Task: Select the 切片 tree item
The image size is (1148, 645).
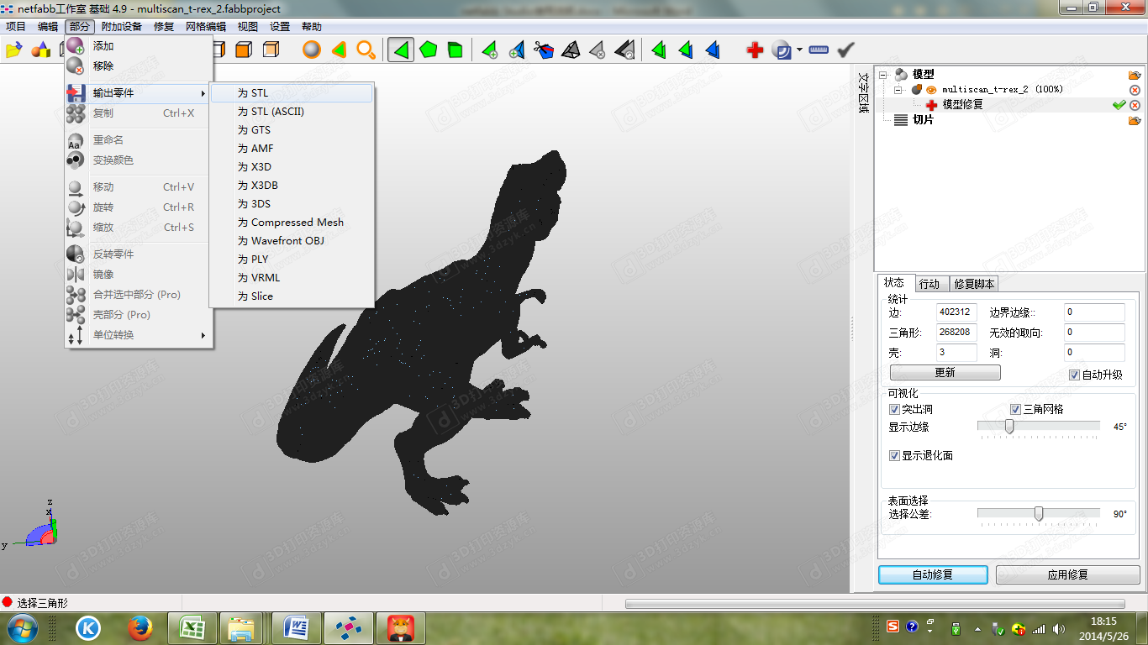Action: point(923,120)
